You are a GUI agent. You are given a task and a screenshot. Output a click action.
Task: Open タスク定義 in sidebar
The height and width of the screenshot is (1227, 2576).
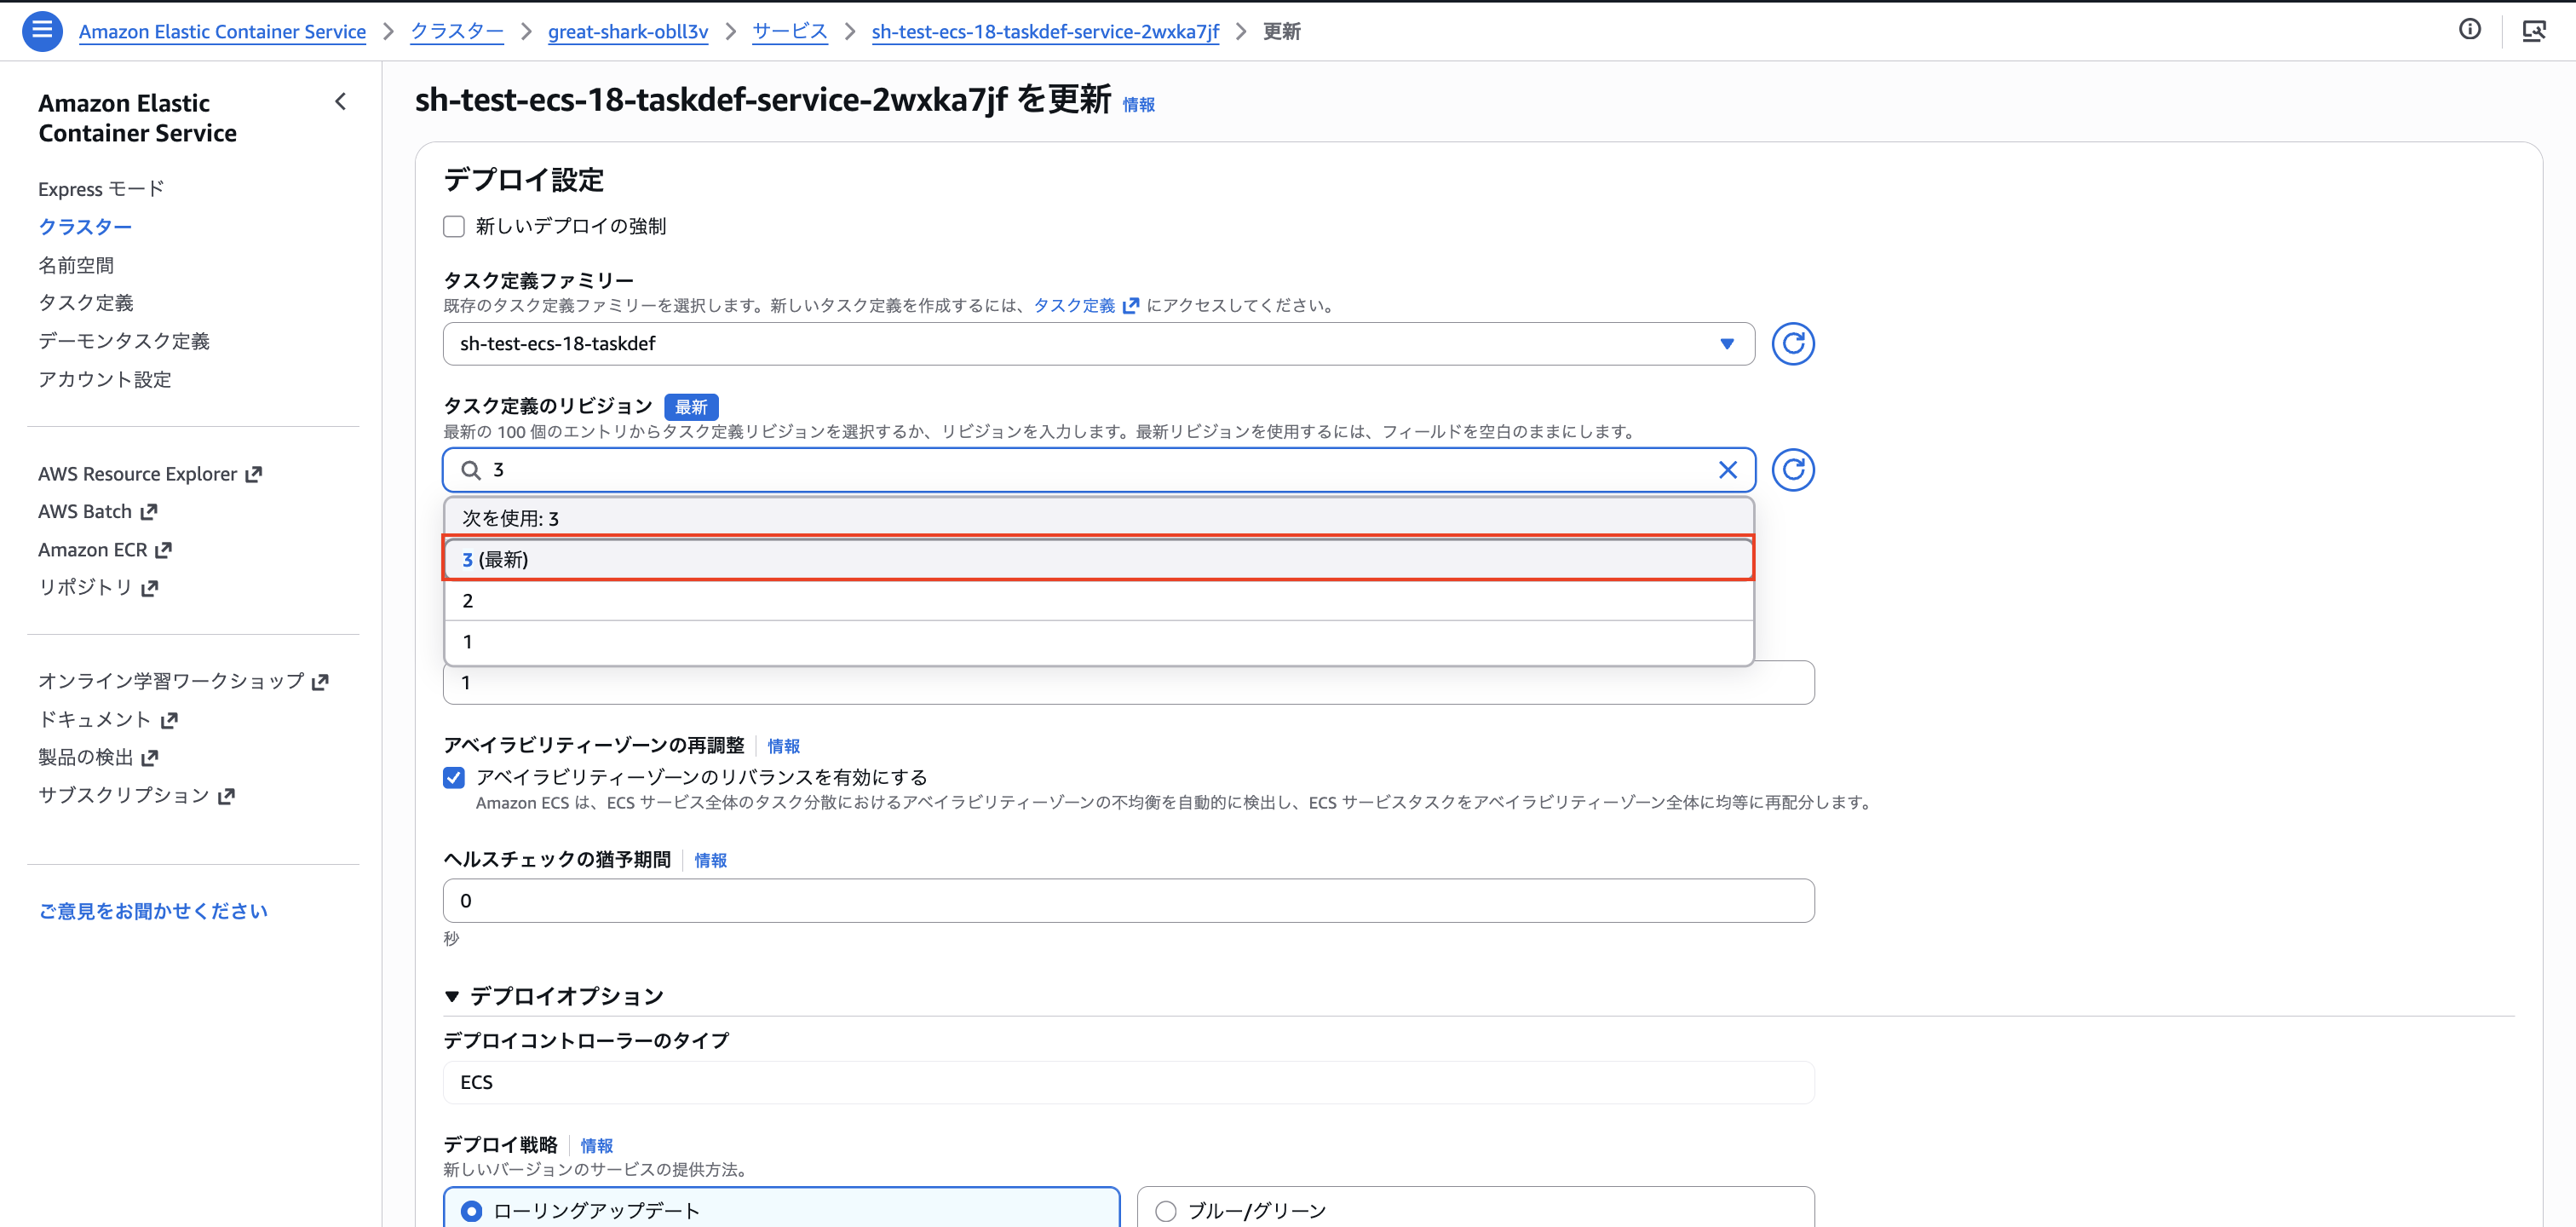86,303
